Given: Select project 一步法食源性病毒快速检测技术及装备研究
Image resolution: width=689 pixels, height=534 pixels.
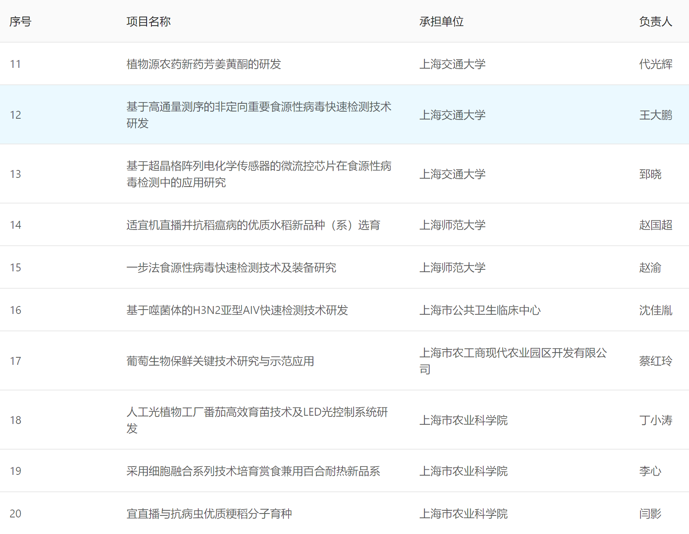Looking at the screenshot, I should point(231,267).
